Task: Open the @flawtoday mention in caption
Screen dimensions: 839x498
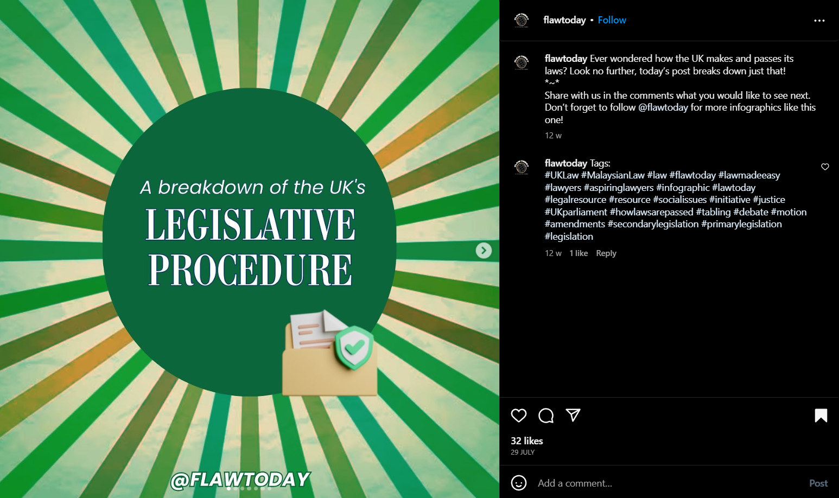Action: (663, 107)
